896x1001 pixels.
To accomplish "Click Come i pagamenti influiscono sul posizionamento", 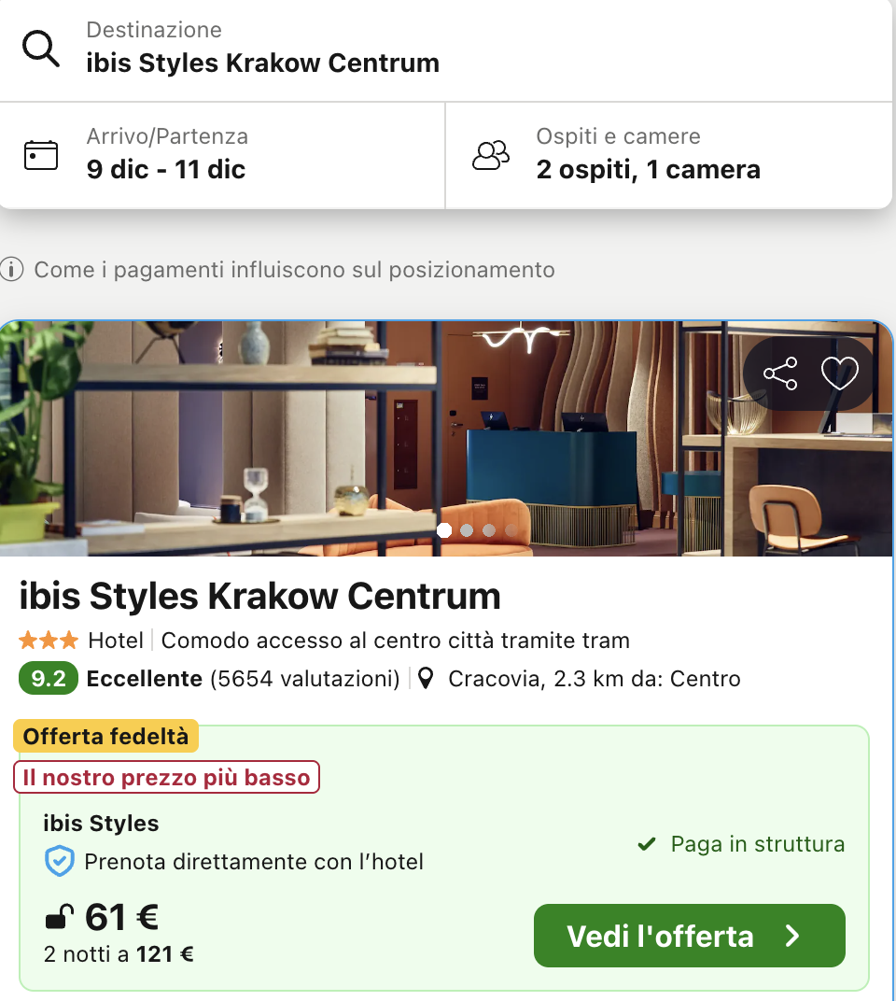I will click(x=294, y=271).
